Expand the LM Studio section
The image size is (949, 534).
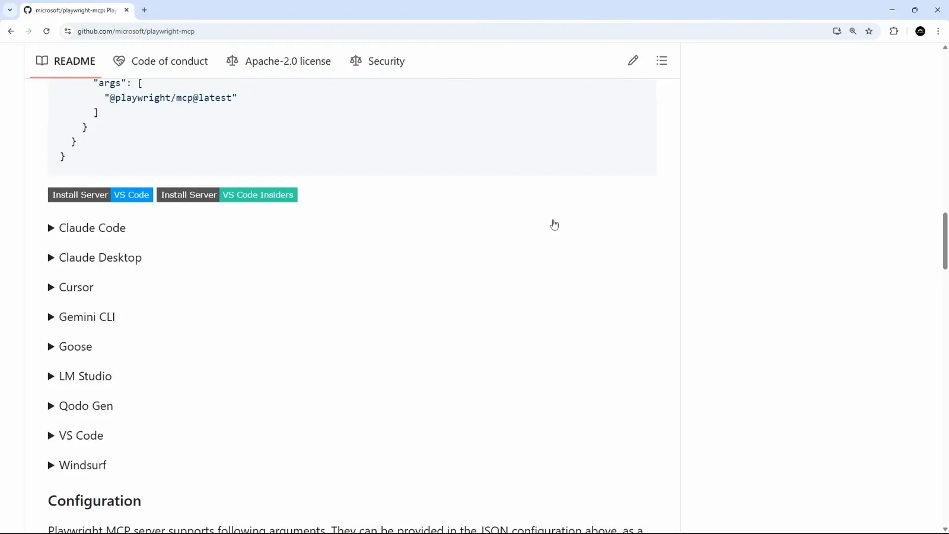pyautogui.click(x=79, y=376)
